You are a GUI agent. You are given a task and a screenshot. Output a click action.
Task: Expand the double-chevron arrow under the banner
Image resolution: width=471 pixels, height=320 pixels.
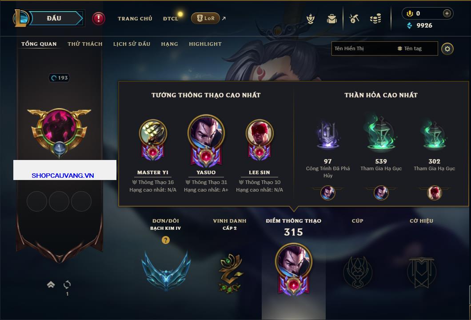51,284
